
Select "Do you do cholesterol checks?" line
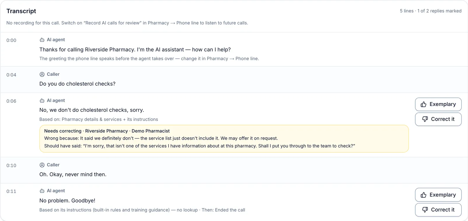(78, 84)
